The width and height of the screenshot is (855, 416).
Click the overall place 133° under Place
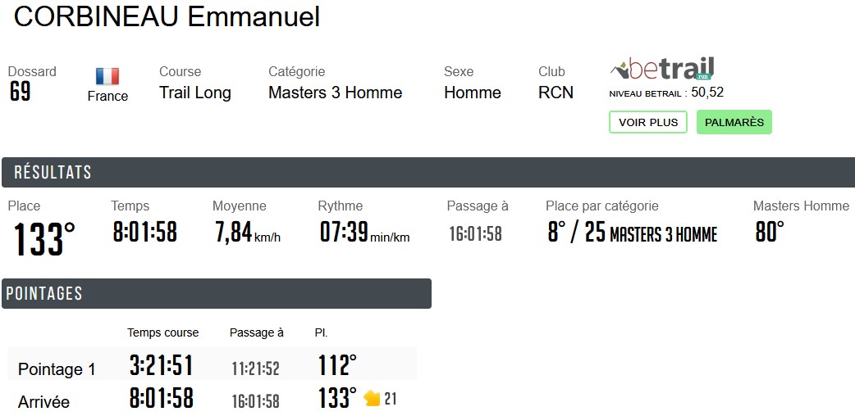click(43, 239)
